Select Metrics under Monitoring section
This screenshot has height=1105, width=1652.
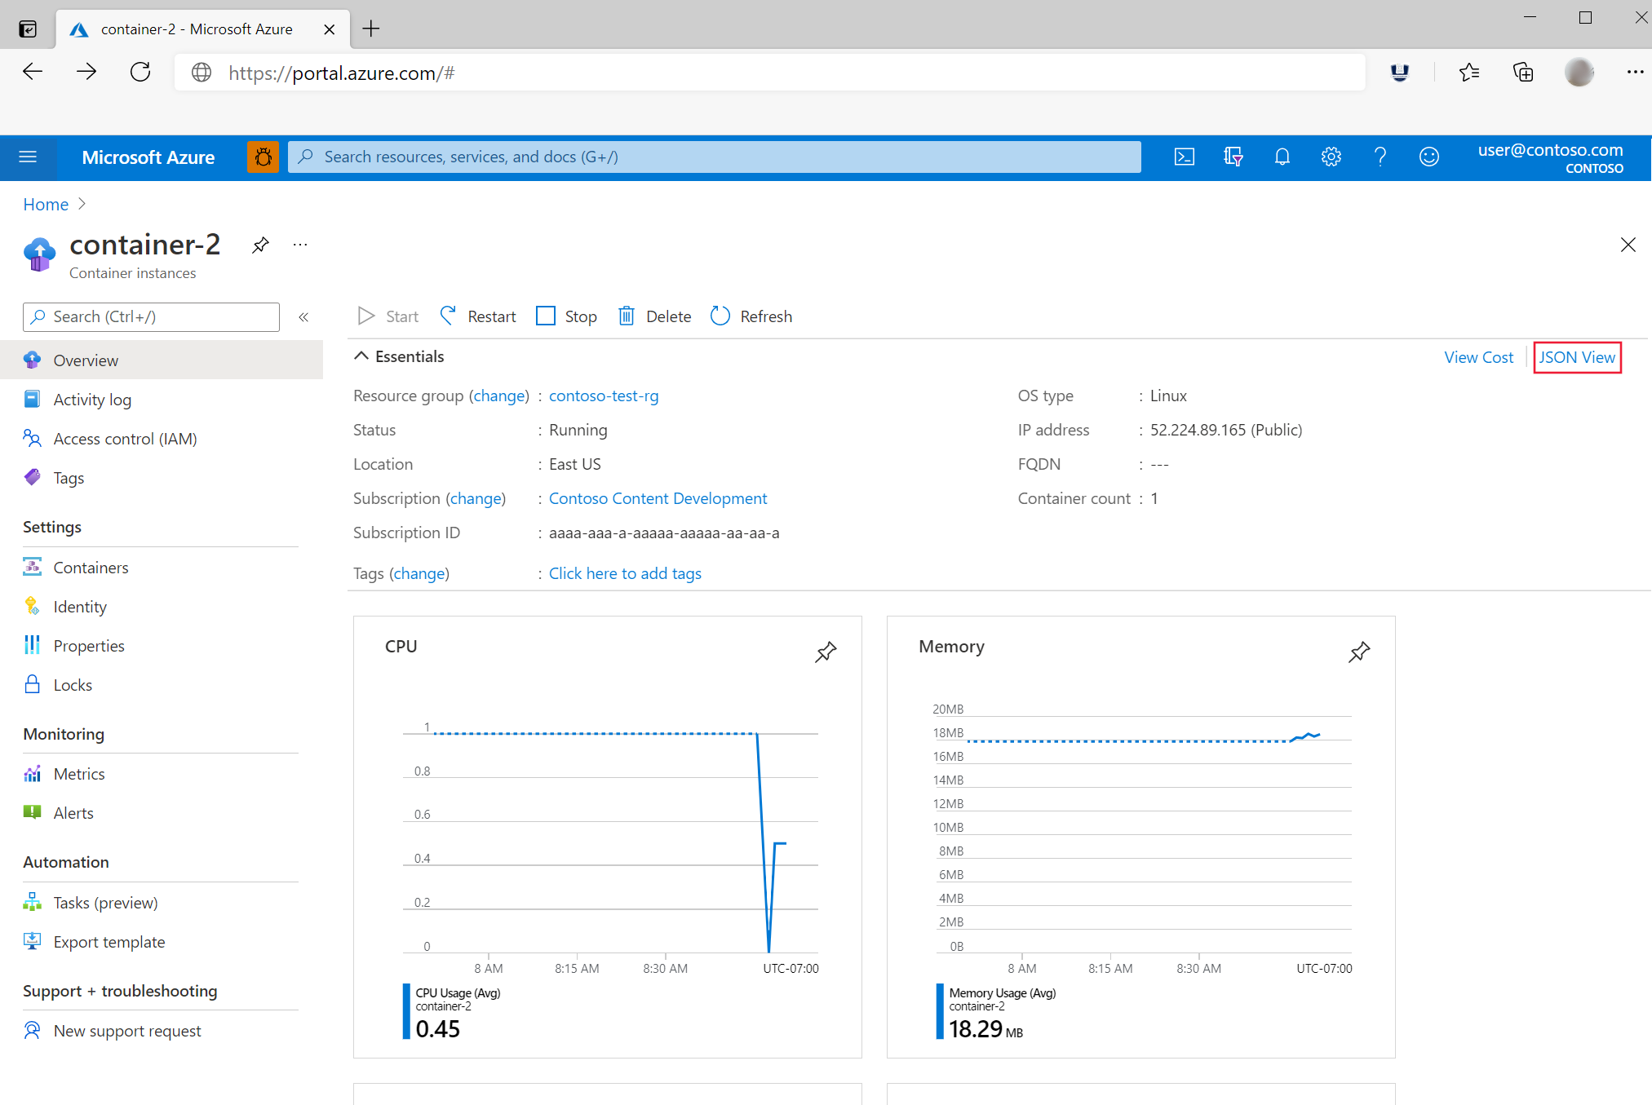[79, 773]
